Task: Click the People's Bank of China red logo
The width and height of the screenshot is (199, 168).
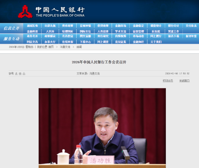Action: [25, 12]
